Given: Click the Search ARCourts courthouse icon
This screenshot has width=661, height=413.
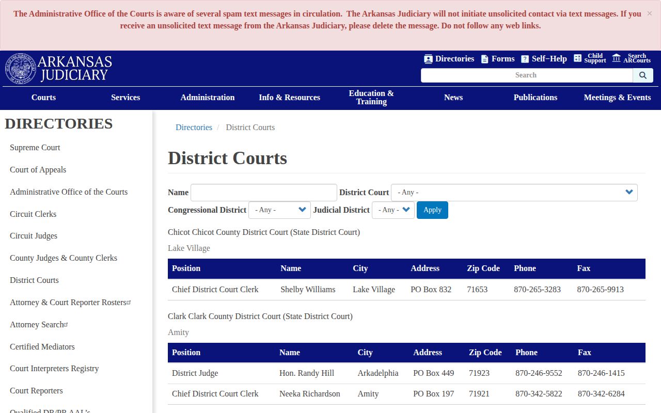Looking at the screenshot, I should tap(617, 58).
